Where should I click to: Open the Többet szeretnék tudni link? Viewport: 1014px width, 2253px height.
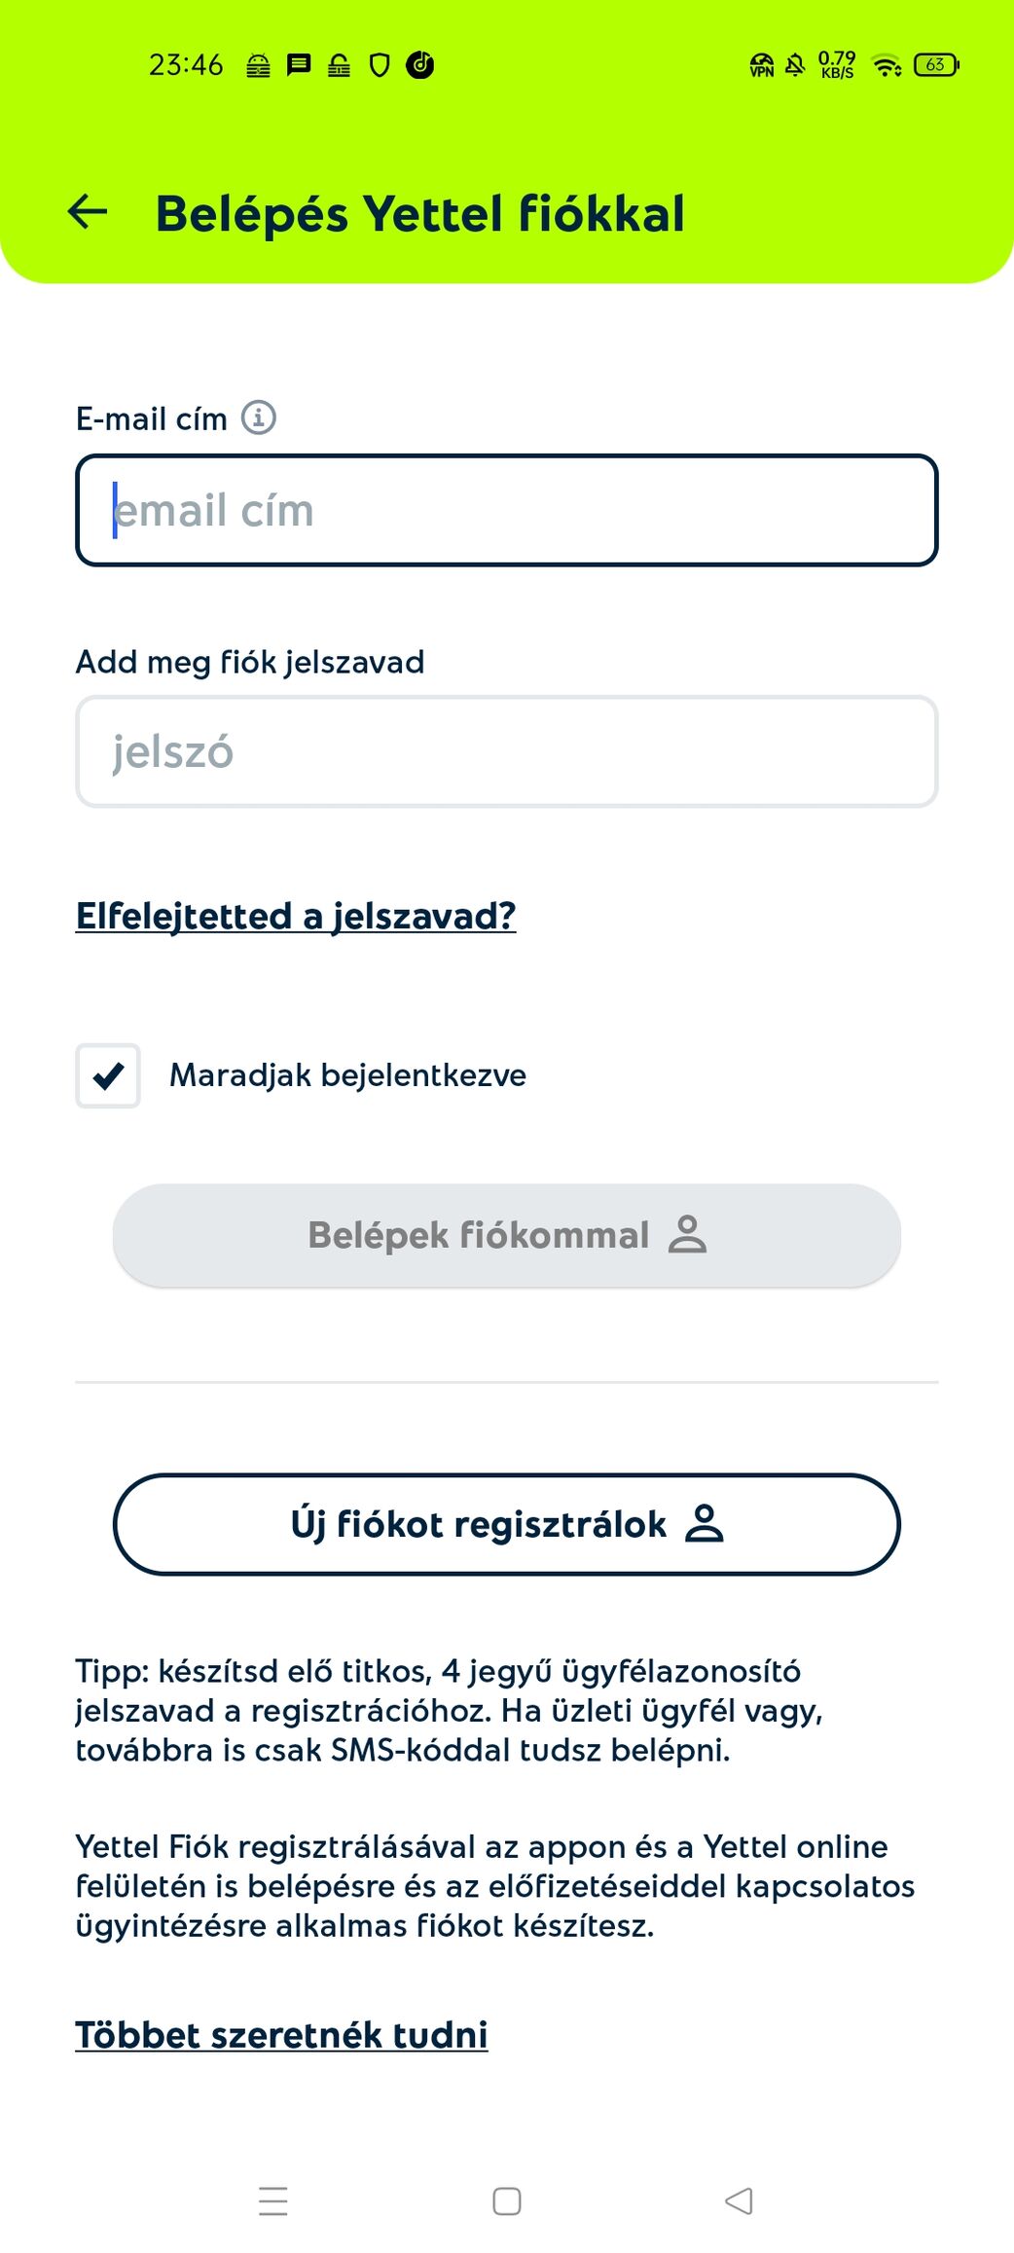(x=281, y=2034)
